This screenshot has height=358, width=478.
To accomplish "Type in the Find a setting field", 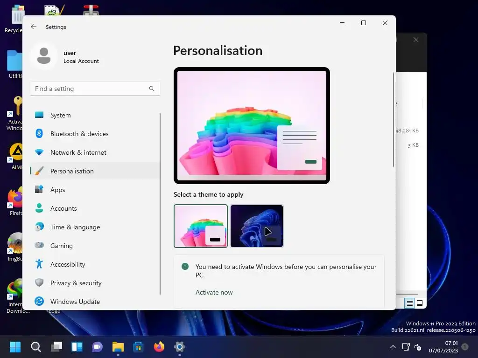I will click(x=95, y=89).
